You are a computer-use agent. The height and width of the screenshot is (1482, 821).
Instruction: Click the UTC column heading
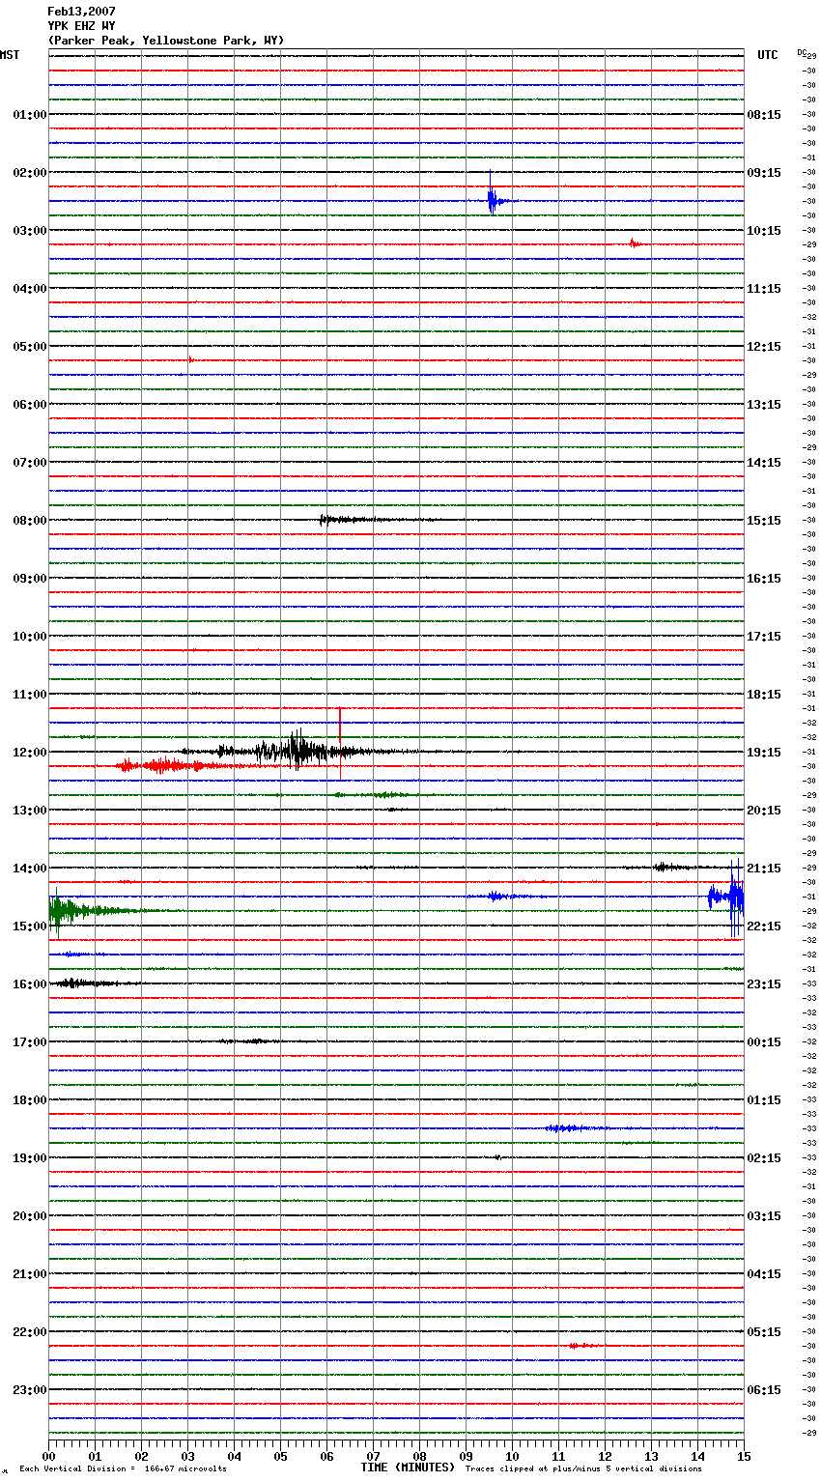point(768,55)
